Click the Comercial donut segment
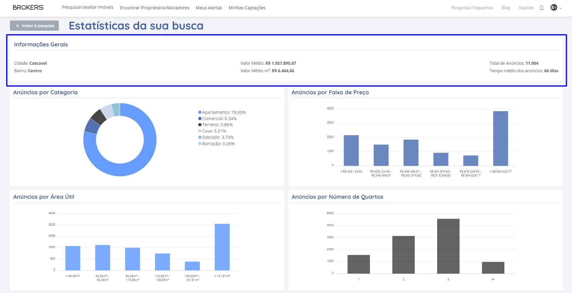 click(x=92, y=126)
